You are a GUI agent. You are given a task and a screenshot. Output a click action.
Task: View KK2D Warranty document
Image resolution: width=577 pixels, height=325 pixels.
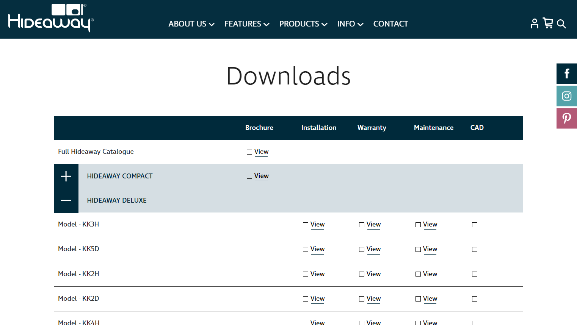click(370, 299)
